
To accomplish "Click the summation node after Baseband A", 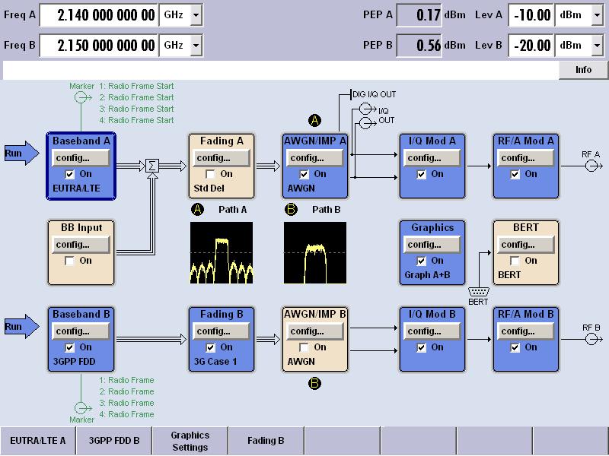I will click(x=151, y=165).
